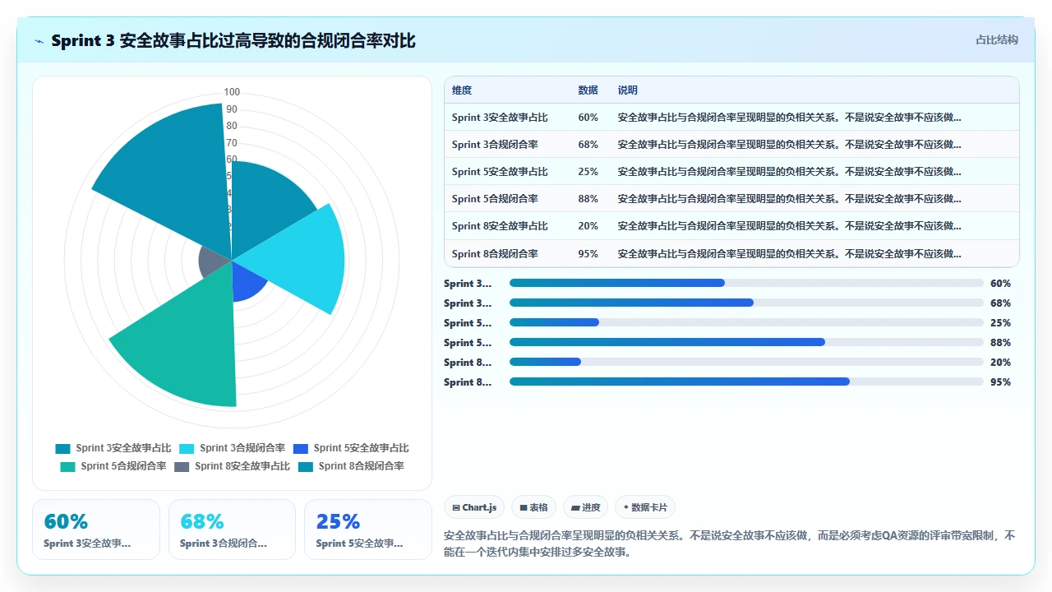Toggle Sprint 5合规闭合率 legend entry

[113, 466]
